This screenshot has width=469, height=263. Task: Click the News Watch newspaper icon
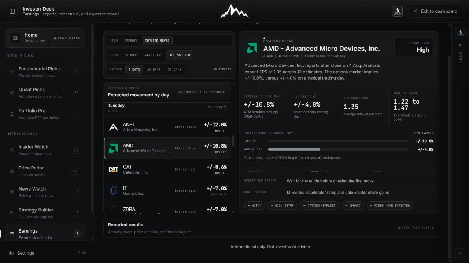point(12,192)
